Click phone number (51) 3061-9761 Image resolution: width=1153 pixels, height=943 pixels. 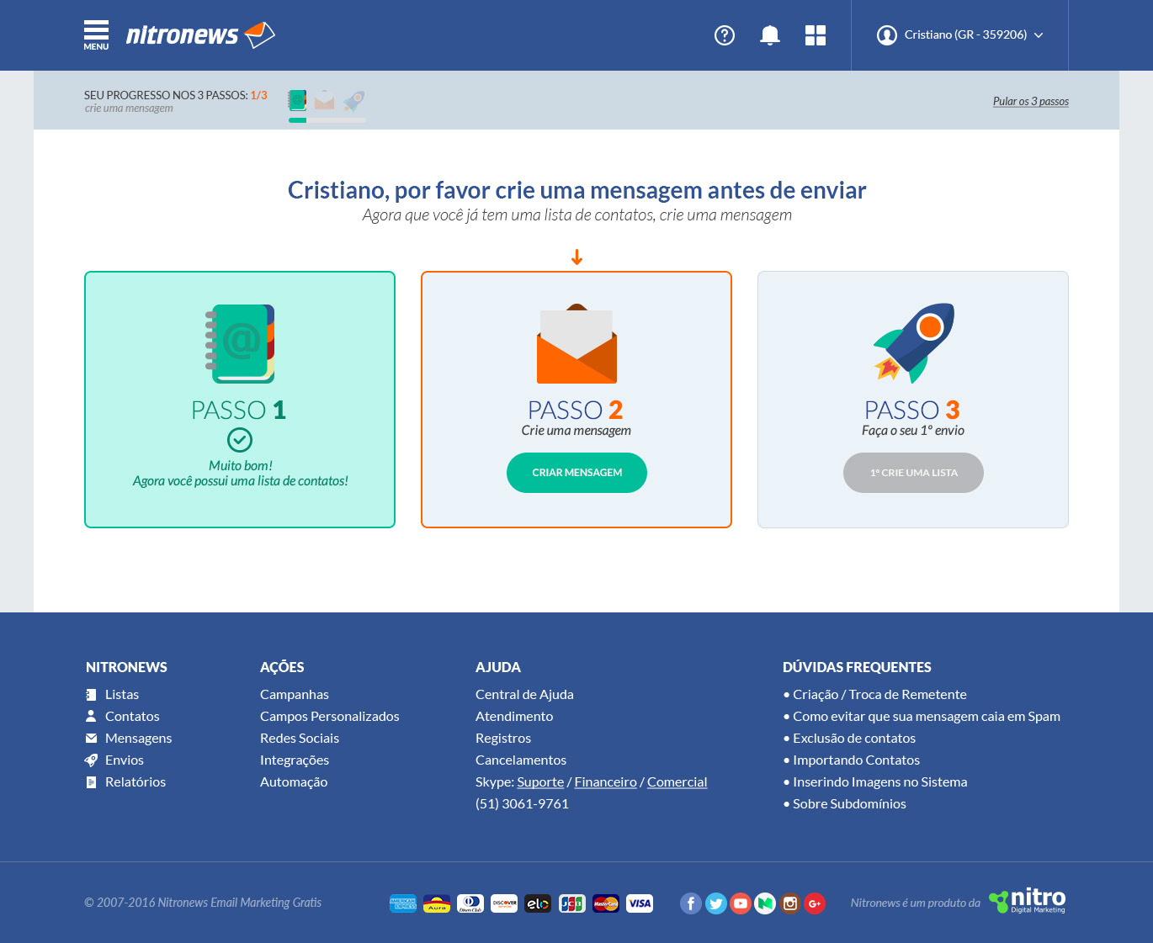coord(522,804)
